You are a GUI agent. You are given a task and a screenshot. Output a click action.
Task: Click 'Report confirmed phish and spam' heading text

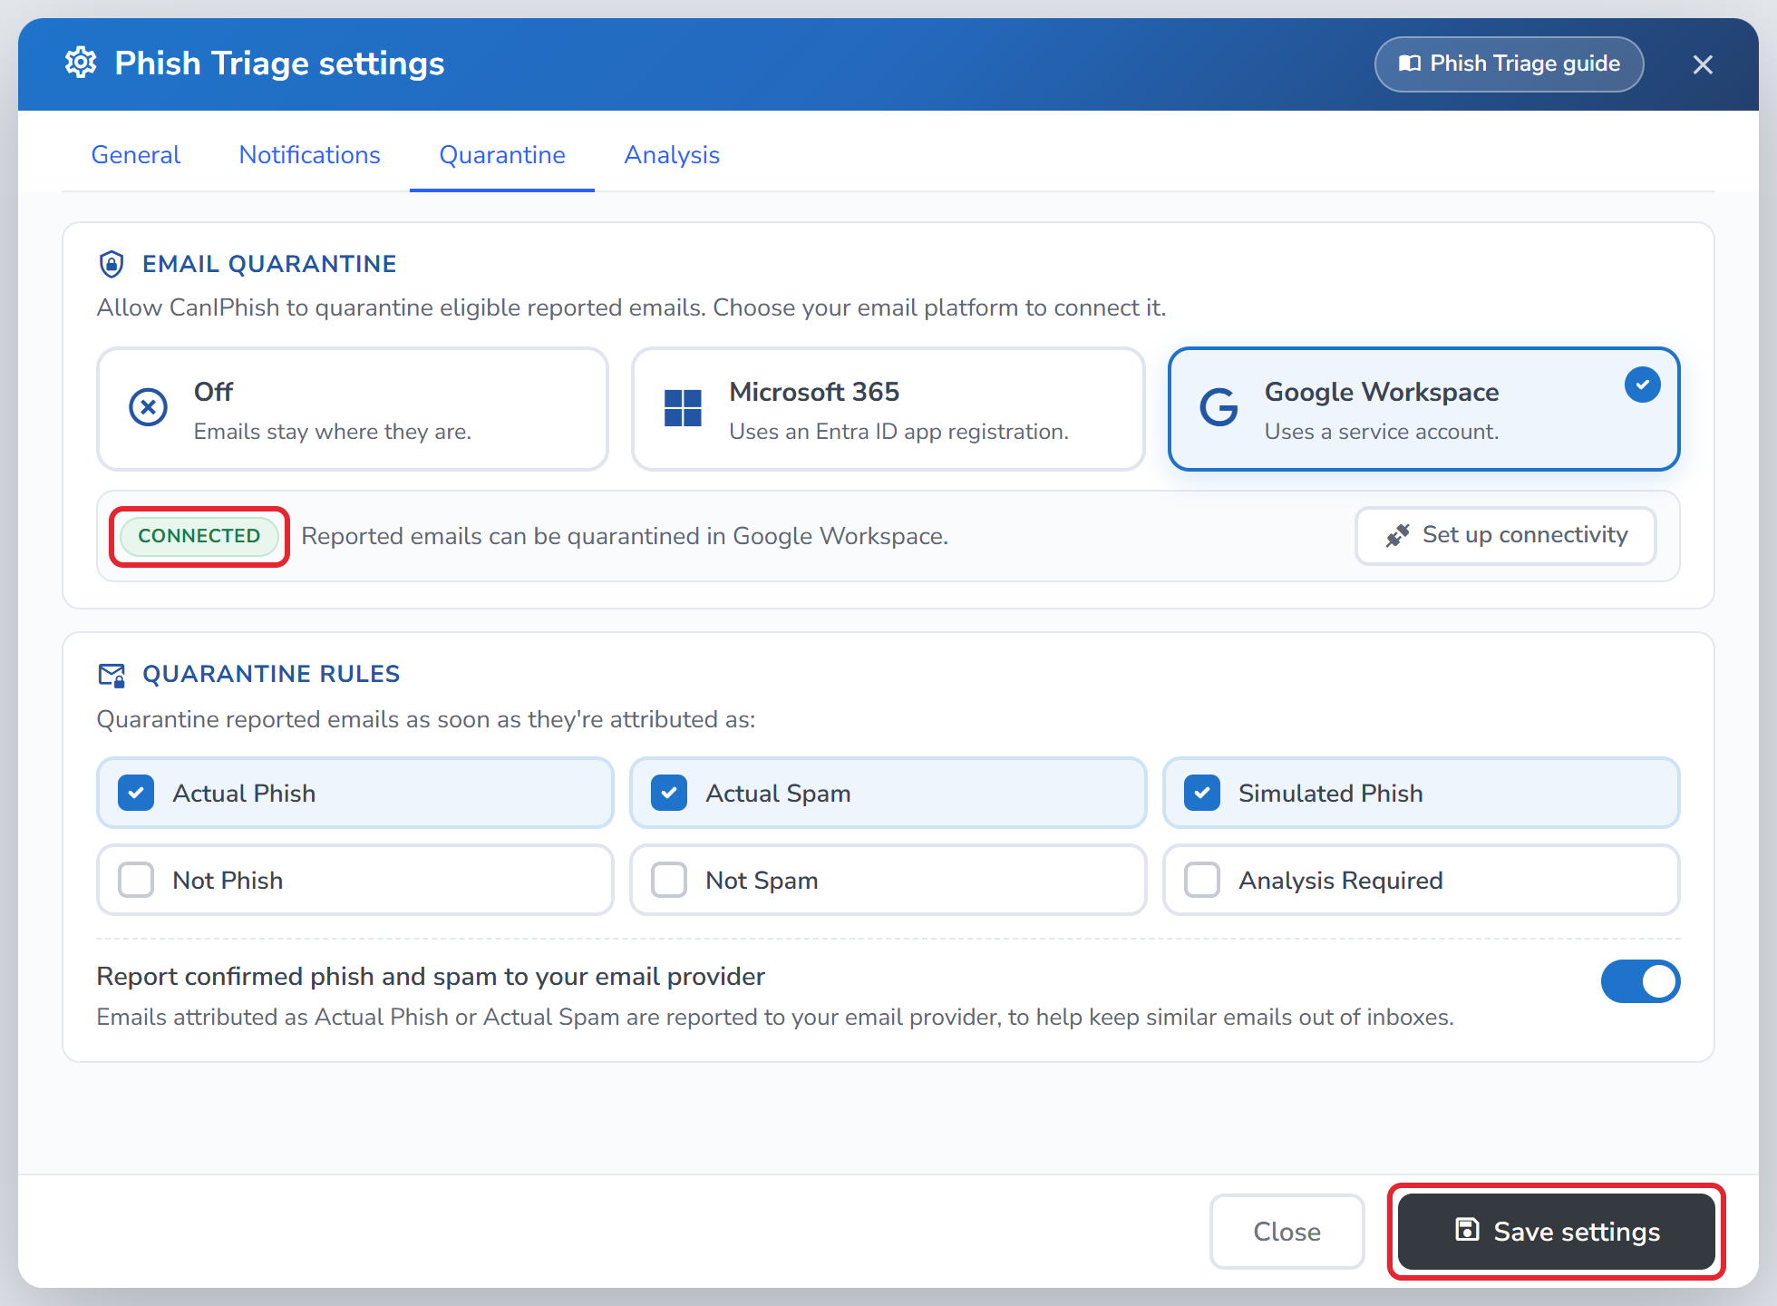[431, 977]
